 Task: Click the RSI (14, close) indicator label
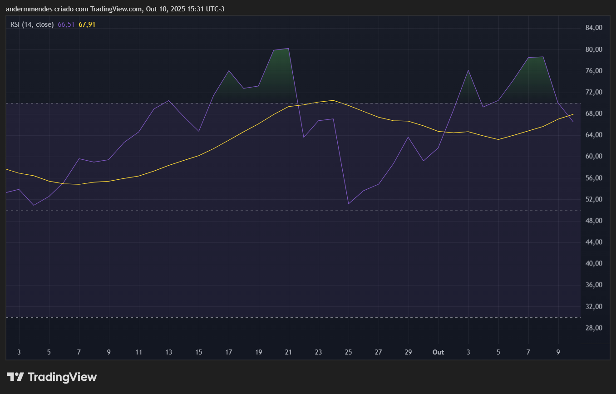pyautogui.click(x=32, y=25)
